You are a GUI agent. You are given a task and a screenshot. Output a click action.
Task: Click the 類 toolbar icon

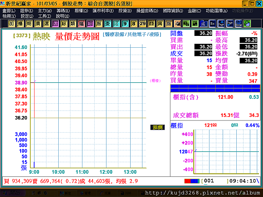pos(72,24)
